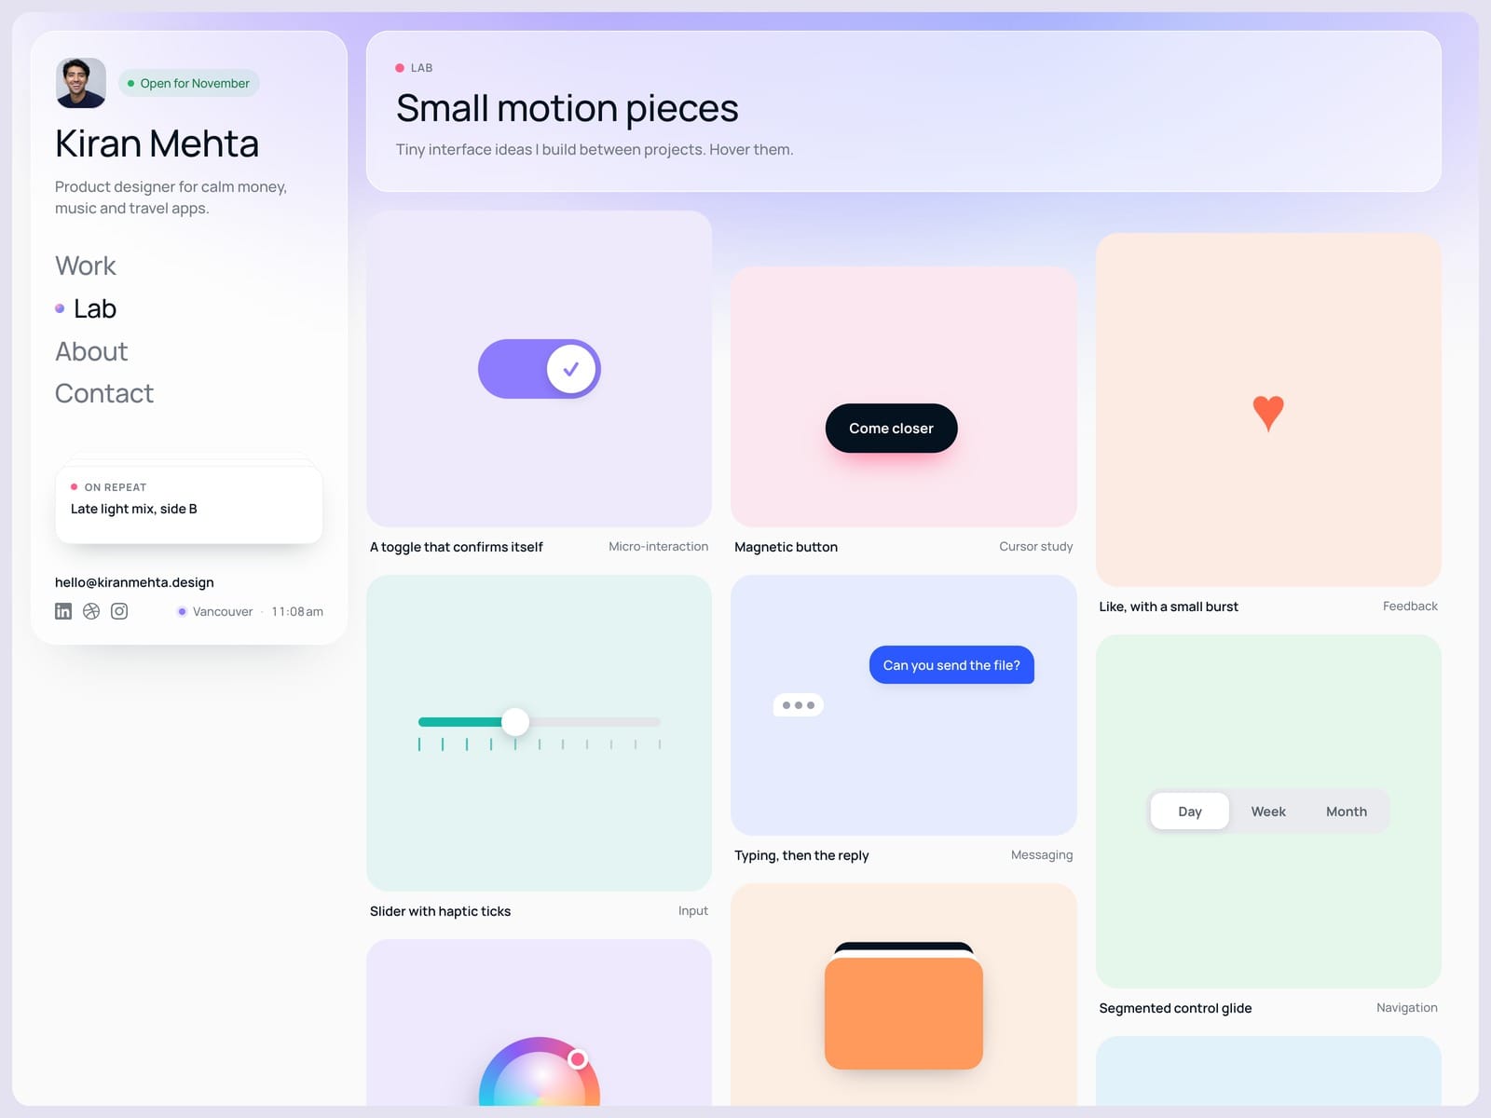Click the Kiran Mehta name heading

tap(157, 143)
